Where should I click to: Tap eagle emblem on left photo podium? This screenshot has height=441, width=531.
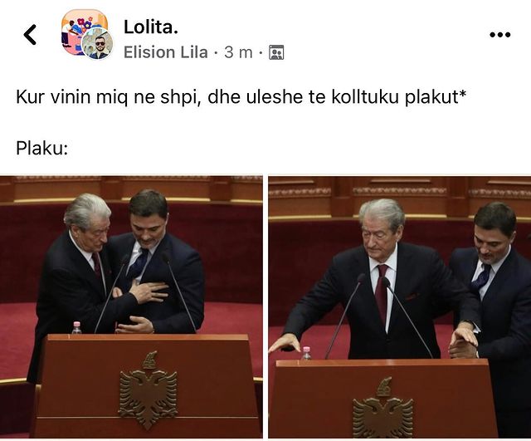click(x=148, y=390)
